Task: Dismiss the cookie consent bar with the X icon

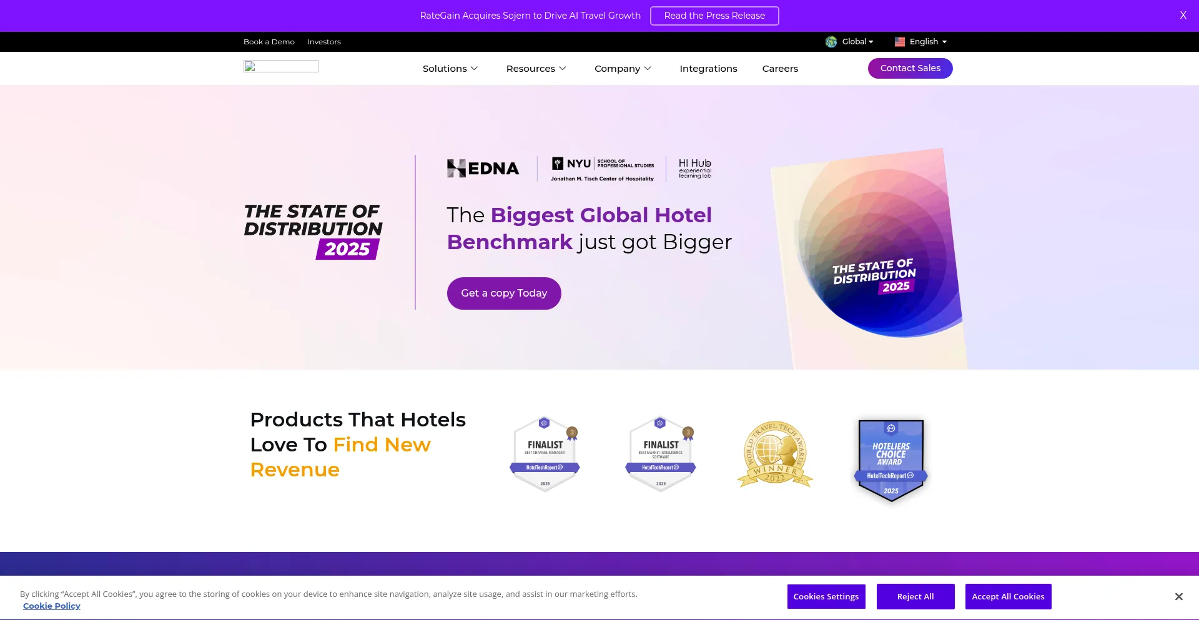Action: [1179, 597]
